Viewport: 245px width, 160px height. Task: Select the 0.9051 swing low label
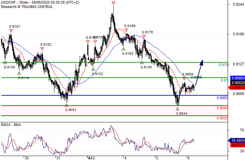click(71, 110)
